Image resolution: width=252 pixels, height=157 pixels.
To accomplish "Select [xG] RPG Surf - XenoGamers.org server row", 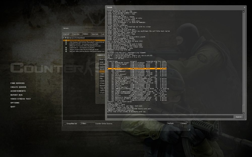I will point(84,40).
